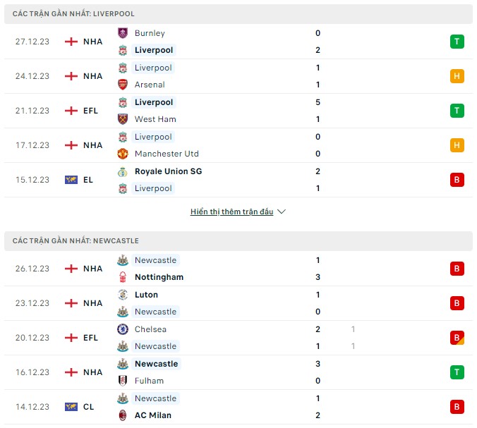Expand more matches via chevron arrow
The width and height of the screenshot is (477, 428).
pos(282,212)
